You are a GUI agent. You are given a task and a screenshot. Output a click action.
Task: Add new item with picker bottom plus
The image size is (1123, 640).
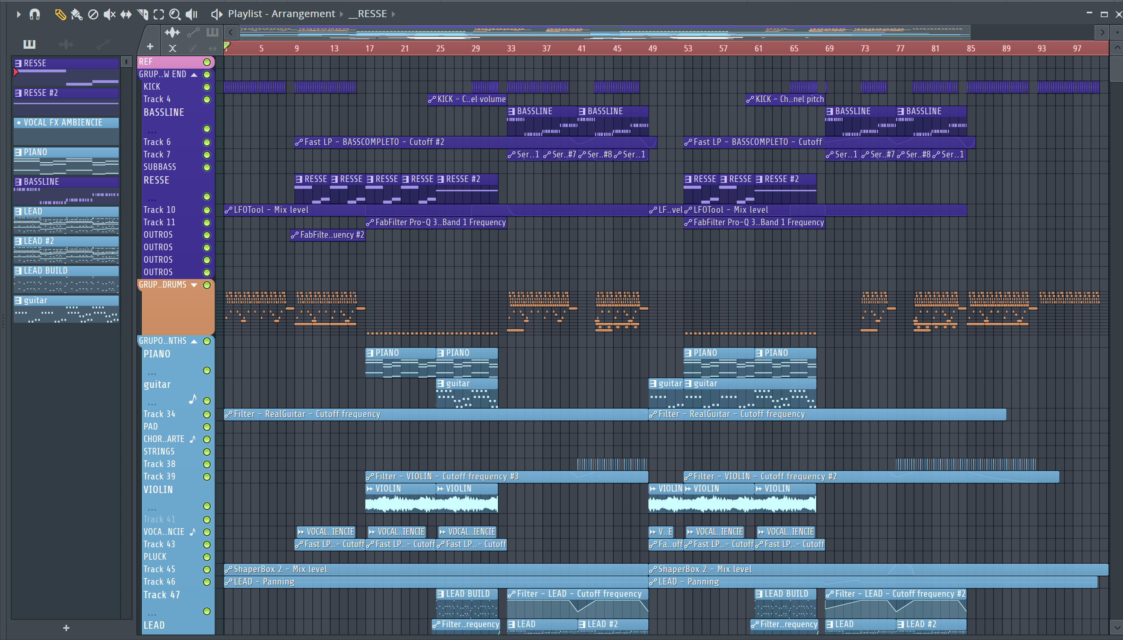pyautogui.click(x=66, y=628)
